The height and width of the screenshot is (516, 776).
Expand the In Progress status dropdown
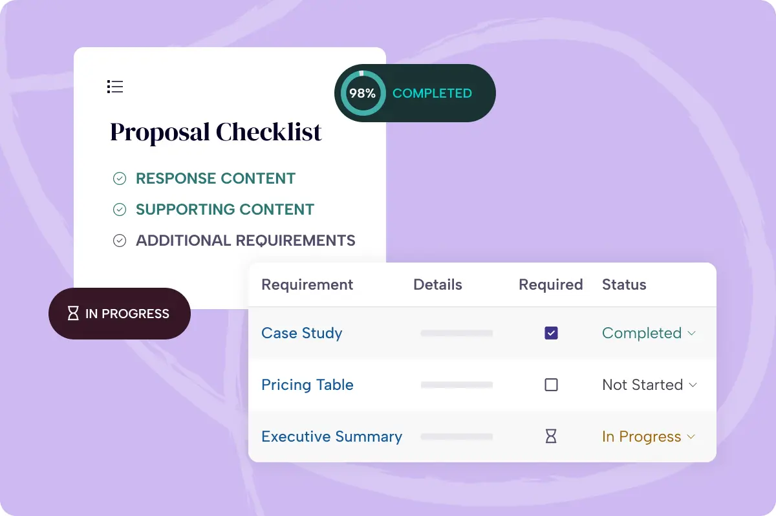pyautogui.click(x=649, y=436)
